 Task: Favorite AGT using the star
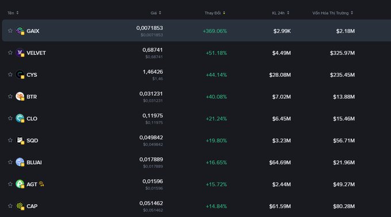[10, 184]
